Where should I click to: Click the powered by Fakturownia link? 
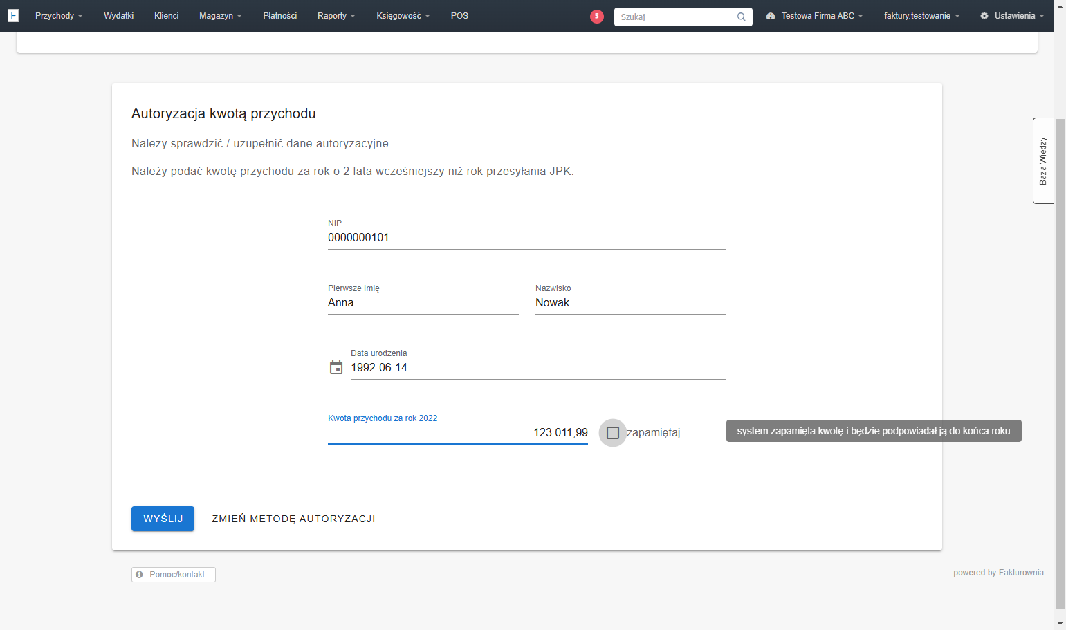tap(998, 573)
